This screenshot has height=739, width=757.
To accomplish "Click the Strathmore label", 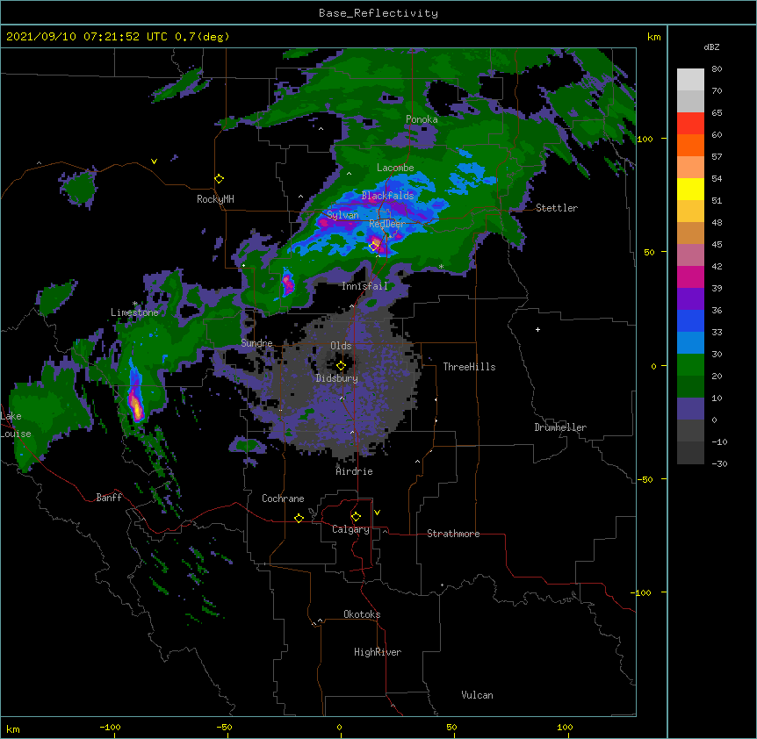I will point(453,534).
